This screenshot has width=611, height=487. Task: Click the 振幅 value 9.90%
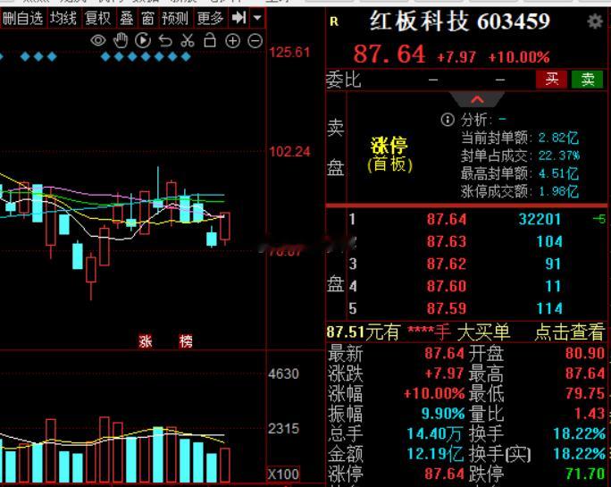[x=443, y=414]
